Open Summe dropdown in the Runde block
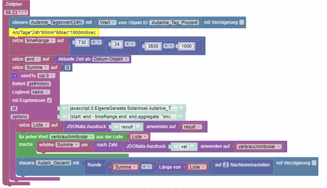Image resolution: width=327 pixels, height=188 pixels. [126, 167]
